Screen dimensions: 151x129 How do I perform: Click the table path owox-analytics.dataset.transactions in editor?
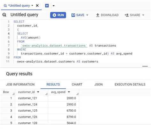(54, 45)
